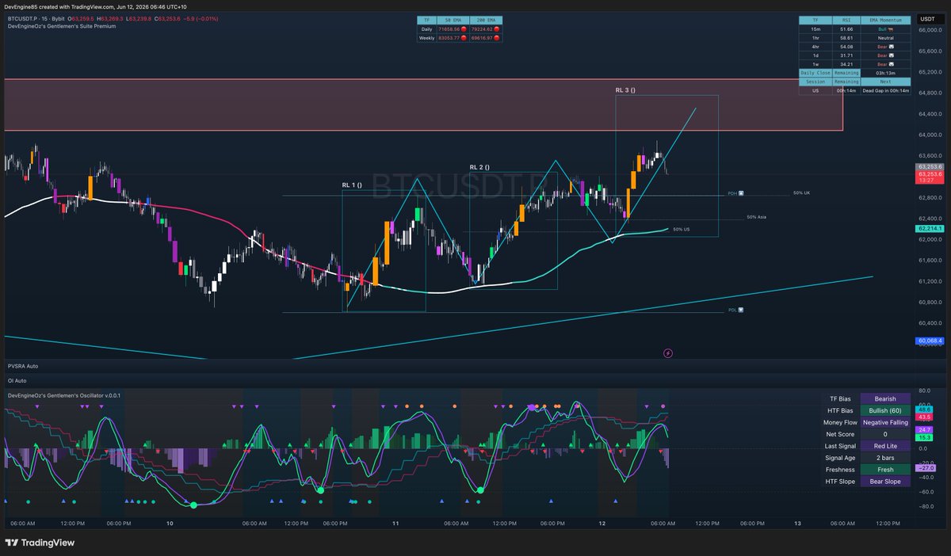The height and width of the screenshot is (556, 951).
Task: Click the RL 2 () range label
Action: tap(479, 167)
